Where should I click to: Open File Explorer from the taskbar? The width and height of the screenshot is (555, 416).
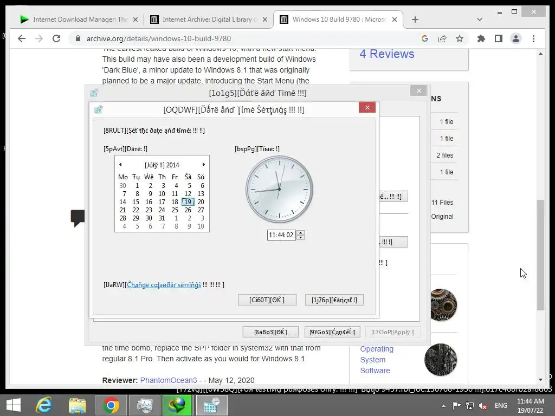[x=78, y=405]
